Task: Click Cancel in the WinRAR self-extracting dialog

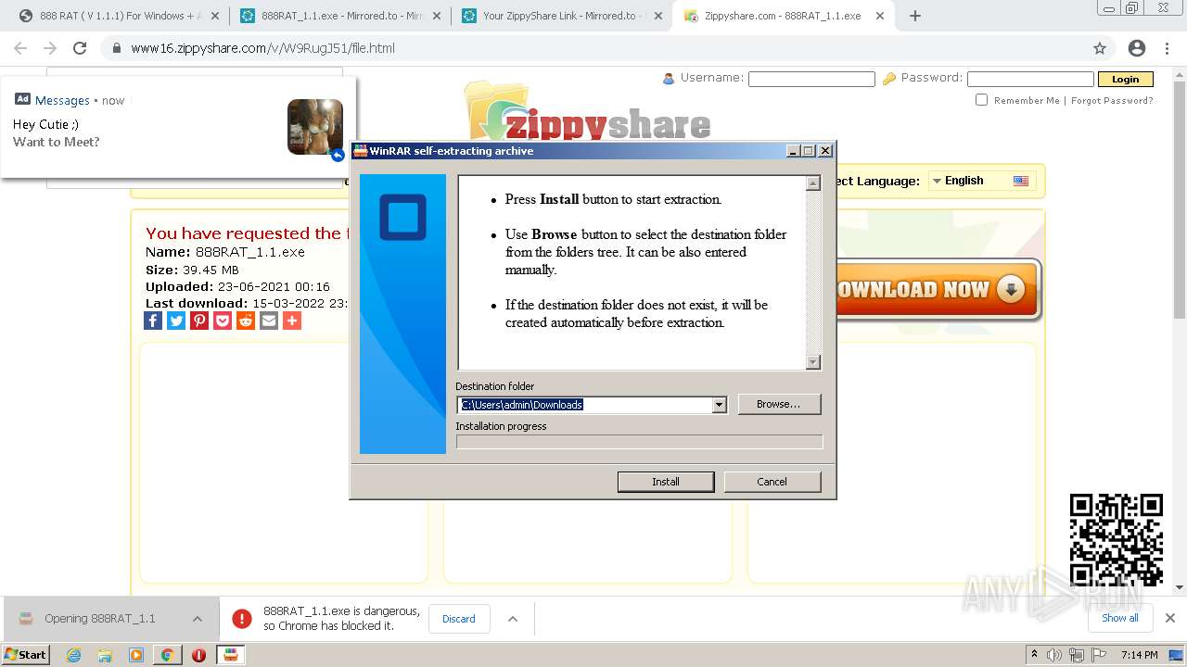Action: pyautogui.click(x=772, y=482)
